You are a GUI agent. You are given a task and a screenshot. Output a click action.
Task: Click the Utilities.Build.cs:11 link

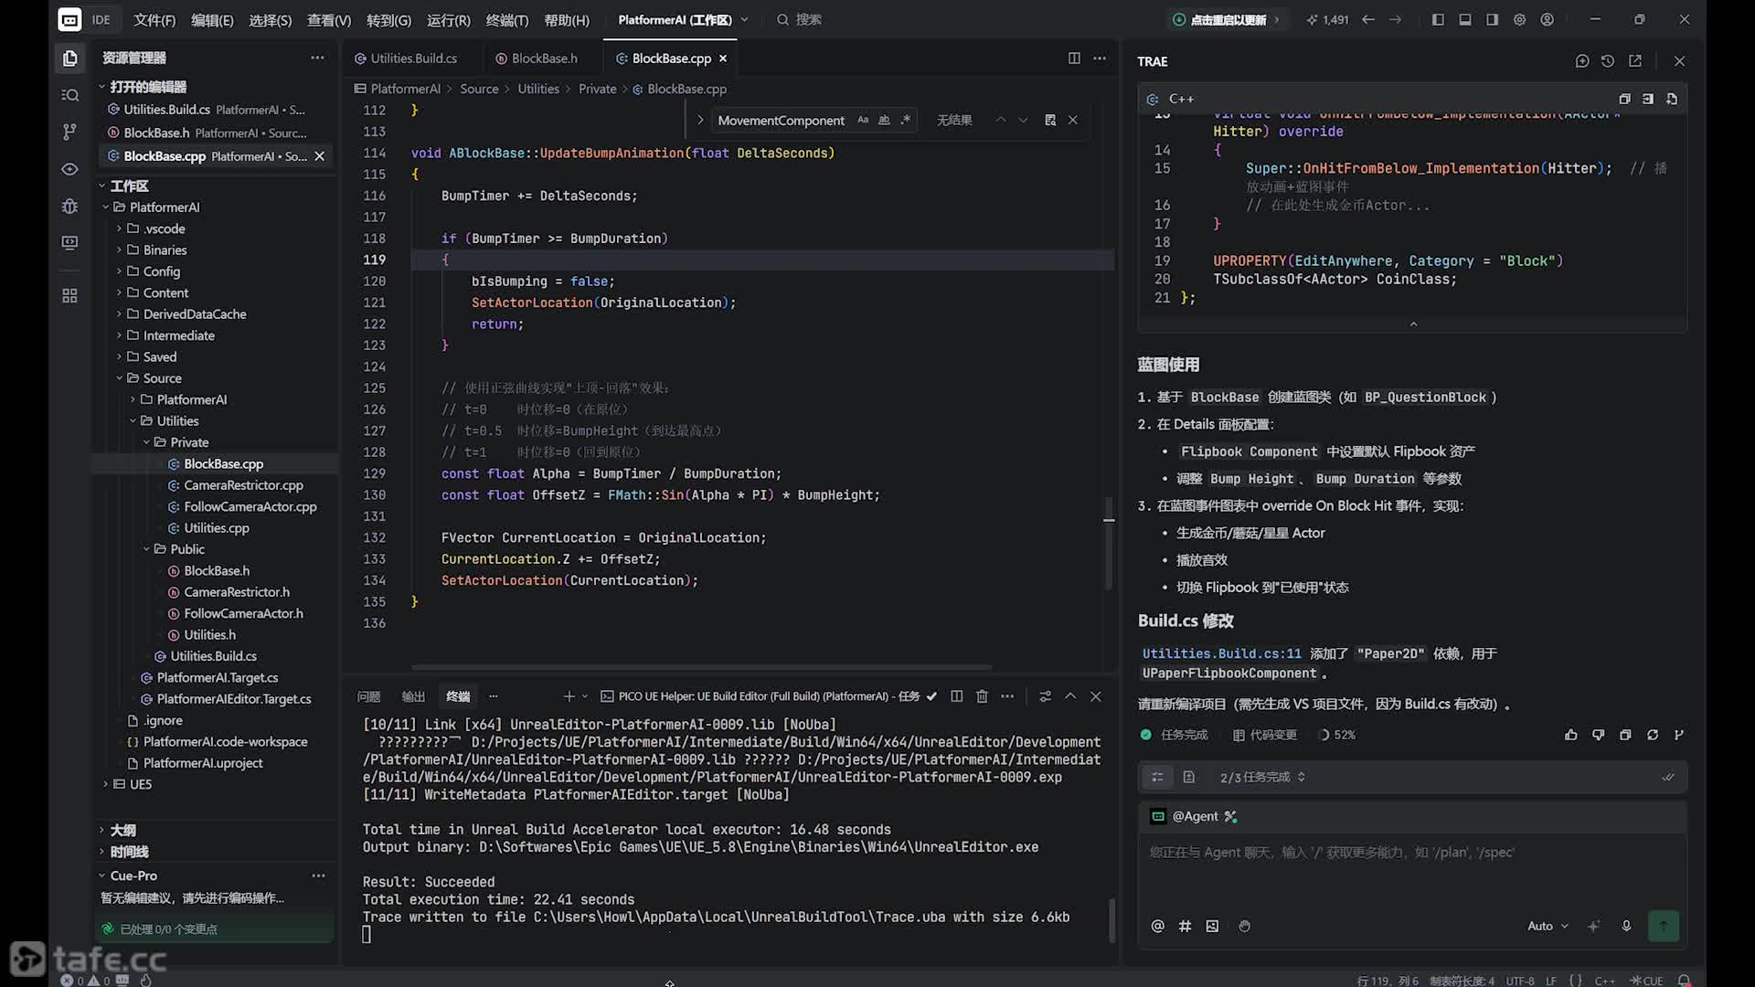click(x=1221, y=653)
